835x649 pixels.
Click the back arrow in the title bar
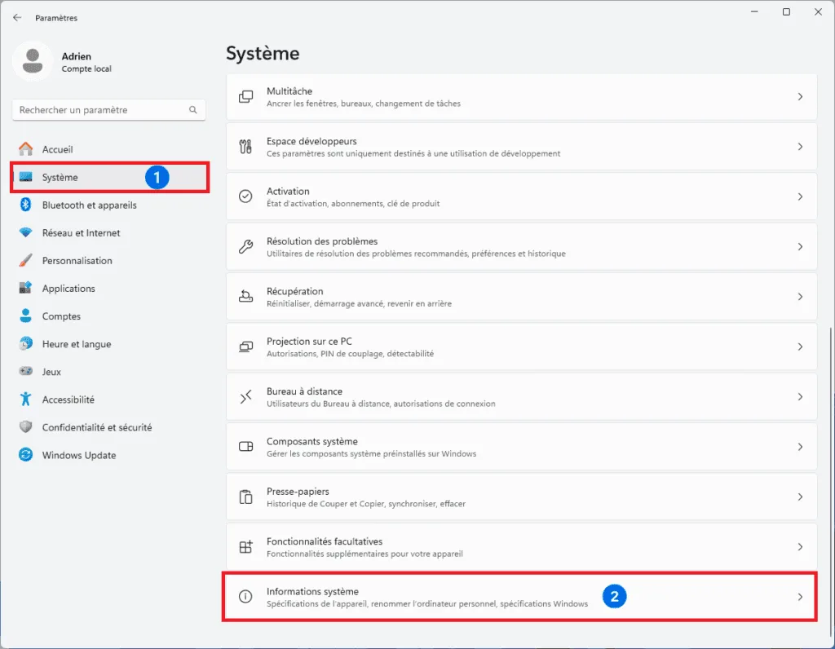[x=17, y=18]
